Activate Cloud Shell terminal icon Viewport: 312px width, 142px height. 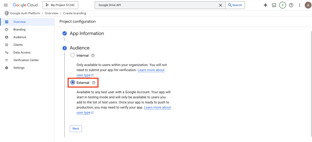click(274, 5)
